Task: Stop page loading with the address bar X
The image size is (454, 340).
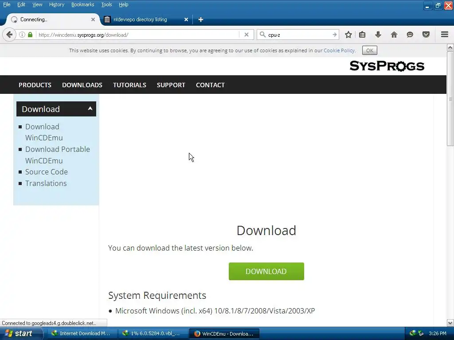Action: pyautogui.click(x=247, y=35)
